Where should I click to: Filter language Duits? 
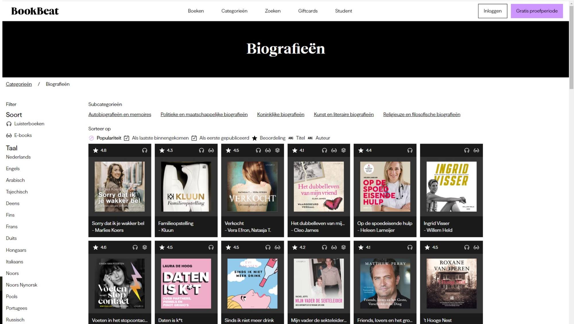(11, 238)
